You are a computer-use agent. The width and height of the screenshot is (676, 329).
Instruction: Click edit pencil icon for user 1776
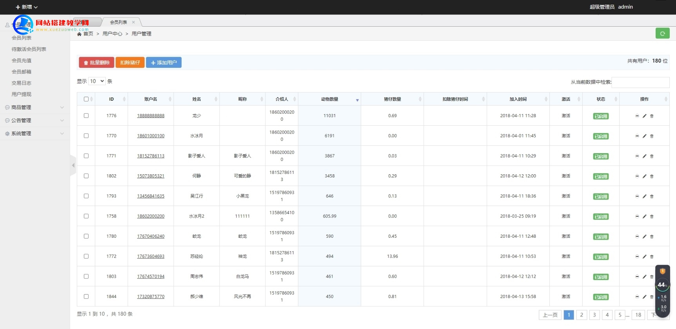(x=644, y=116)
